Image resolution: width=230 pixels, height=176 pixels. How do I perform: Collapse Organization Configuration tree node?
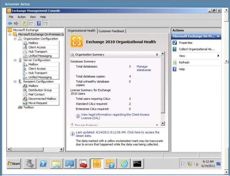tap(15, 39)
